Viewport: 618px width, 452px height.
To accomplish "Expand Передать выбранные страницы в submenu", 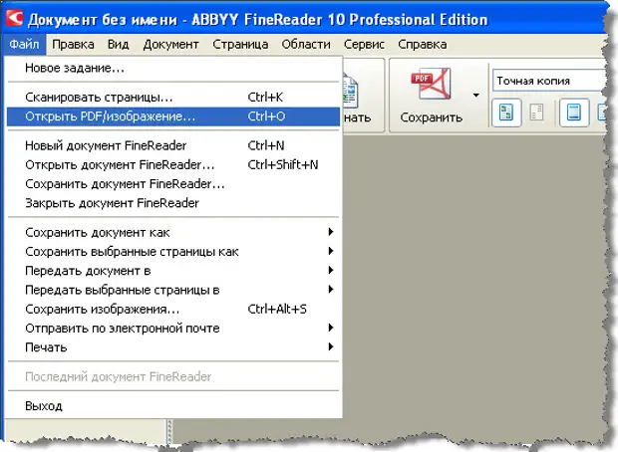I will point(173,290).
